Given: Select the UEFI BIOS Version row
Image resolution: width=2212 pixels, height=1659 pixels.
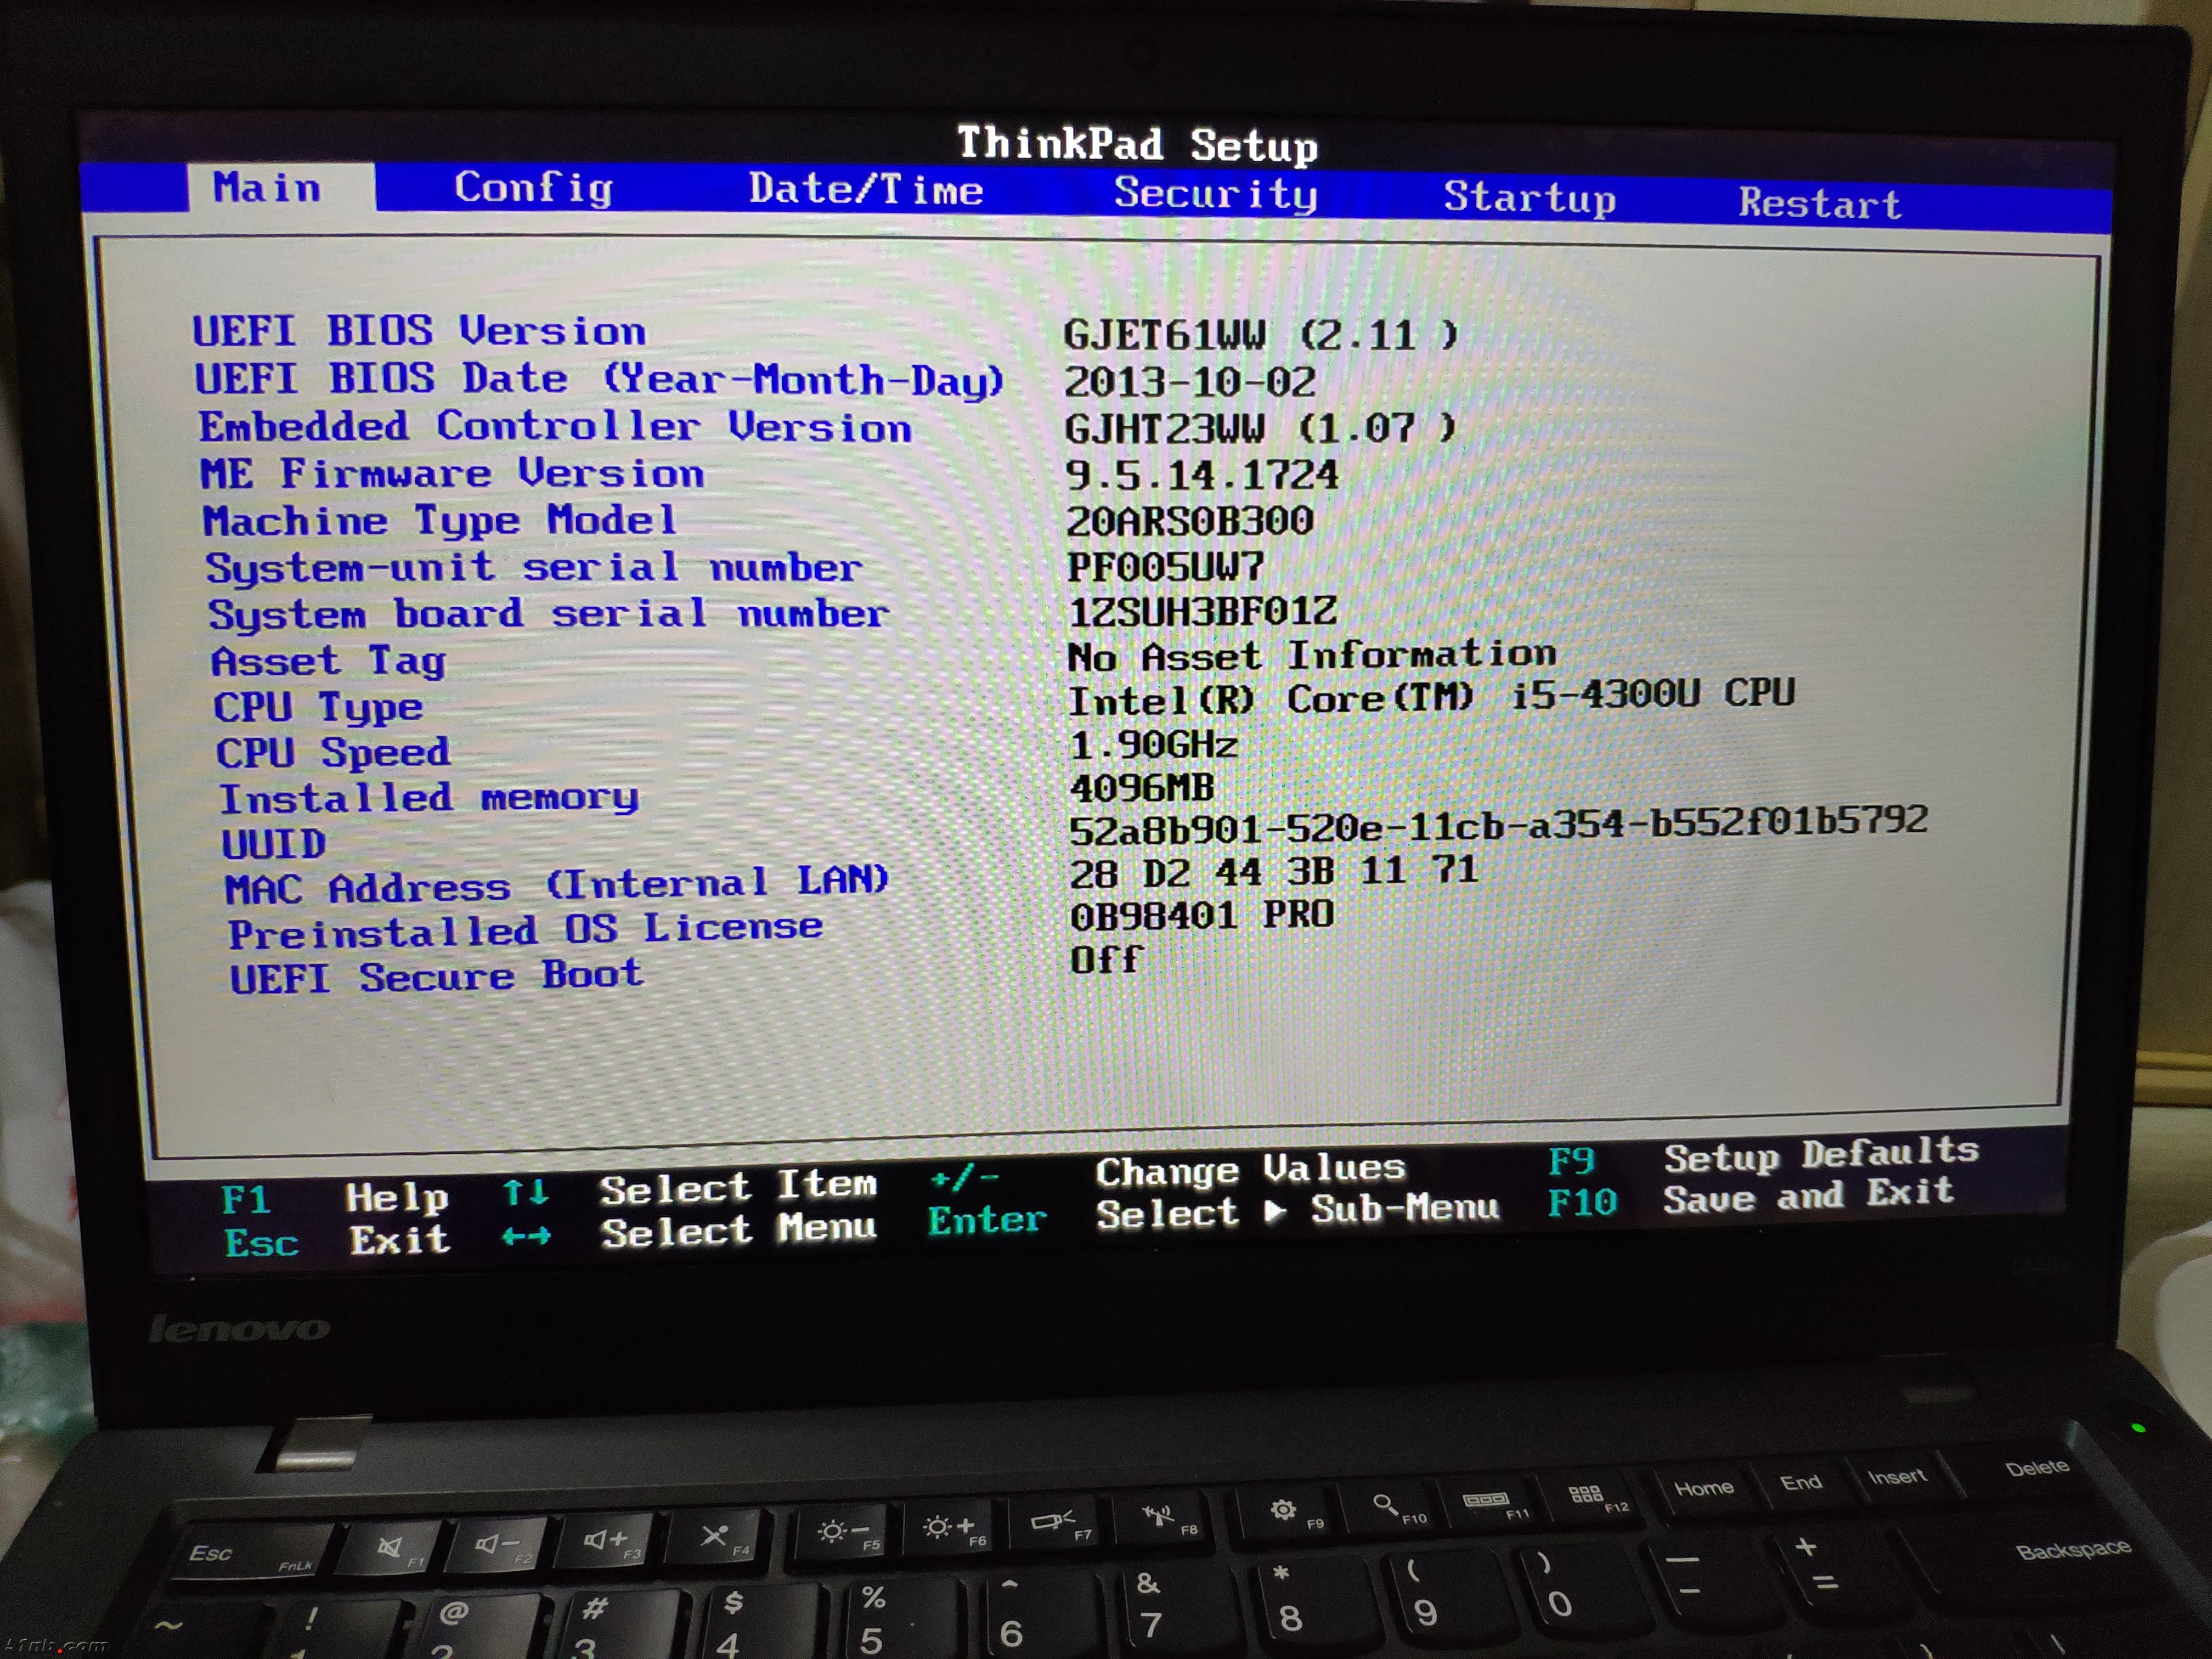Looking at the screenshot, I should tap(419, 331).
